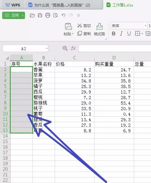
Task: Open the 宋体 font name dropdown
Action: click(145, 26)
